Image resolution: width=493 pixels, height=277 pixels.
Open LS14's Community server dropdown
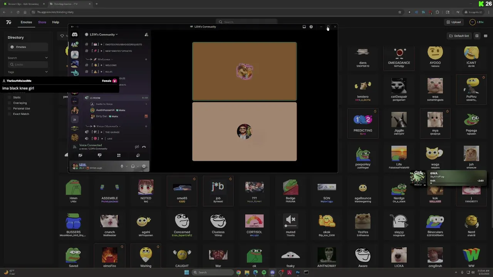point(101,35)
